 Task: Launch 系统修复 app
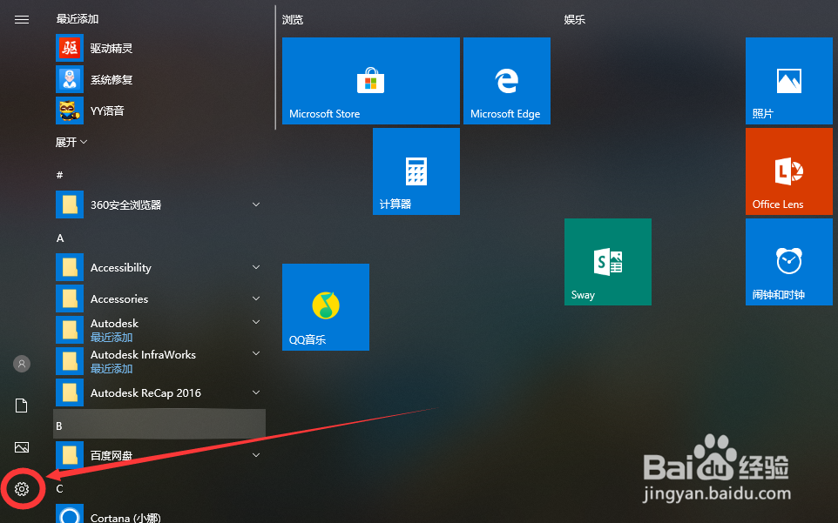(160, 79)
